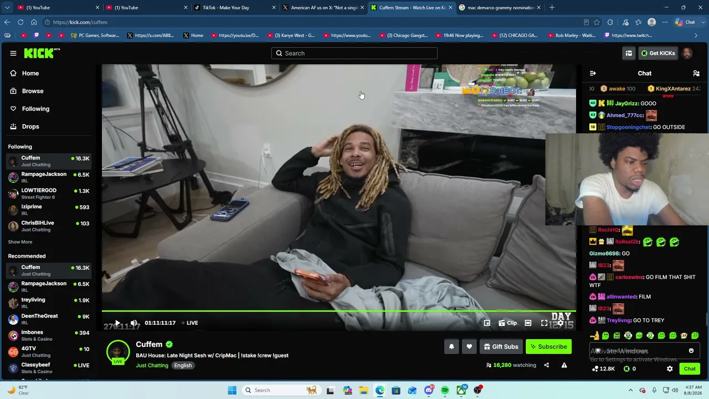The height and width of the screenshot is (399, 709).
Task: Expand Following list with Show more
Action: (20, 242)
